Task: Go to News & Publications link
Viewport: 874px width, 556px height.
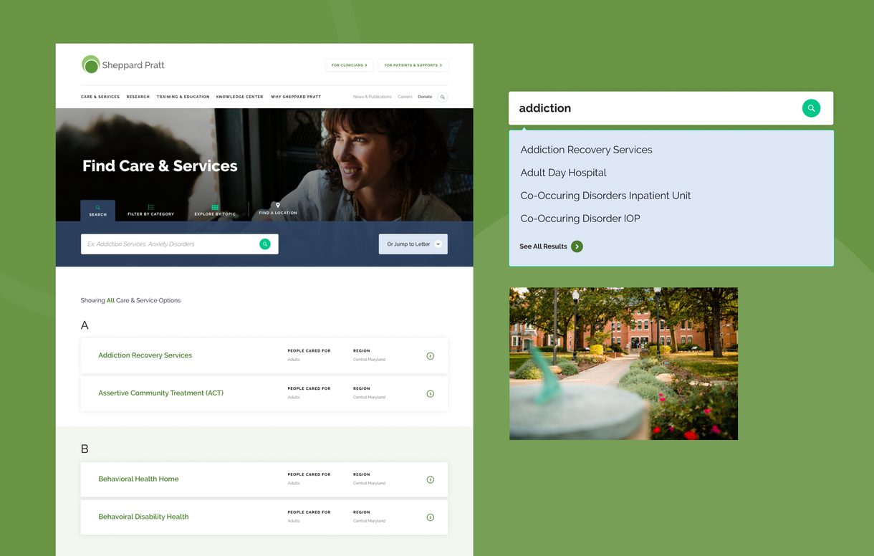Action: click(373, 97)
